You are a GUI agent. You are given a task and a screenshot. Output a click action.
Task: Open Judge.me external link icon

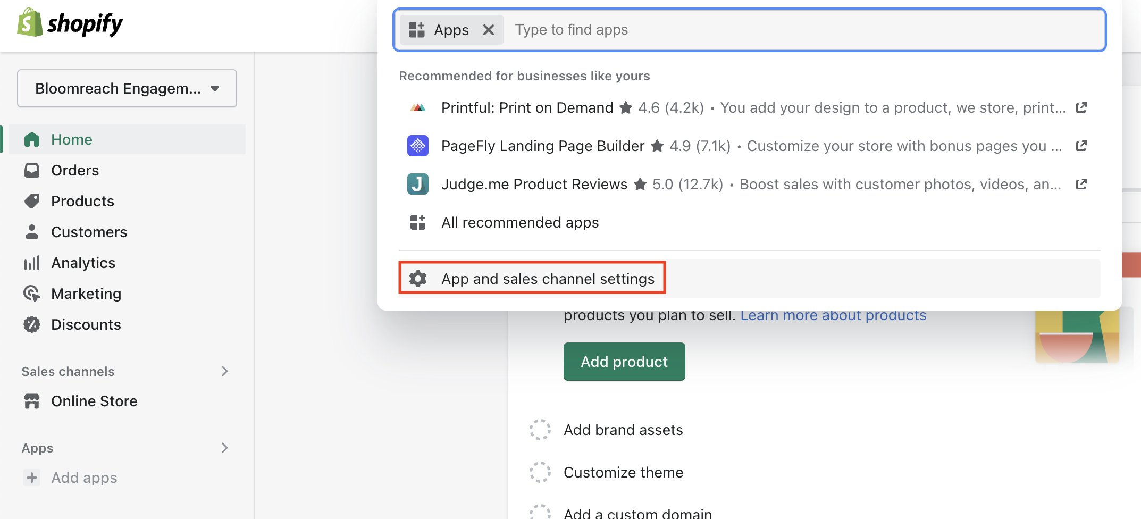[x=1081, y=184]
